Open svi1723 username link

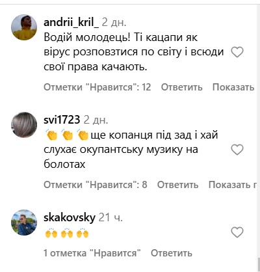point(62,120)
